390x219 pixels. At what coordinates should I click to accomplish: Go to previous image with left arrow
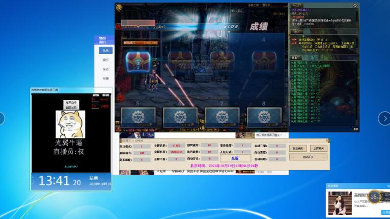point(2,119)
